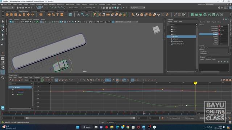The width and height of the screenshot is (232, 130).
Task: Activate the Paint selection tool in toolbox
Action: (3, 30)
